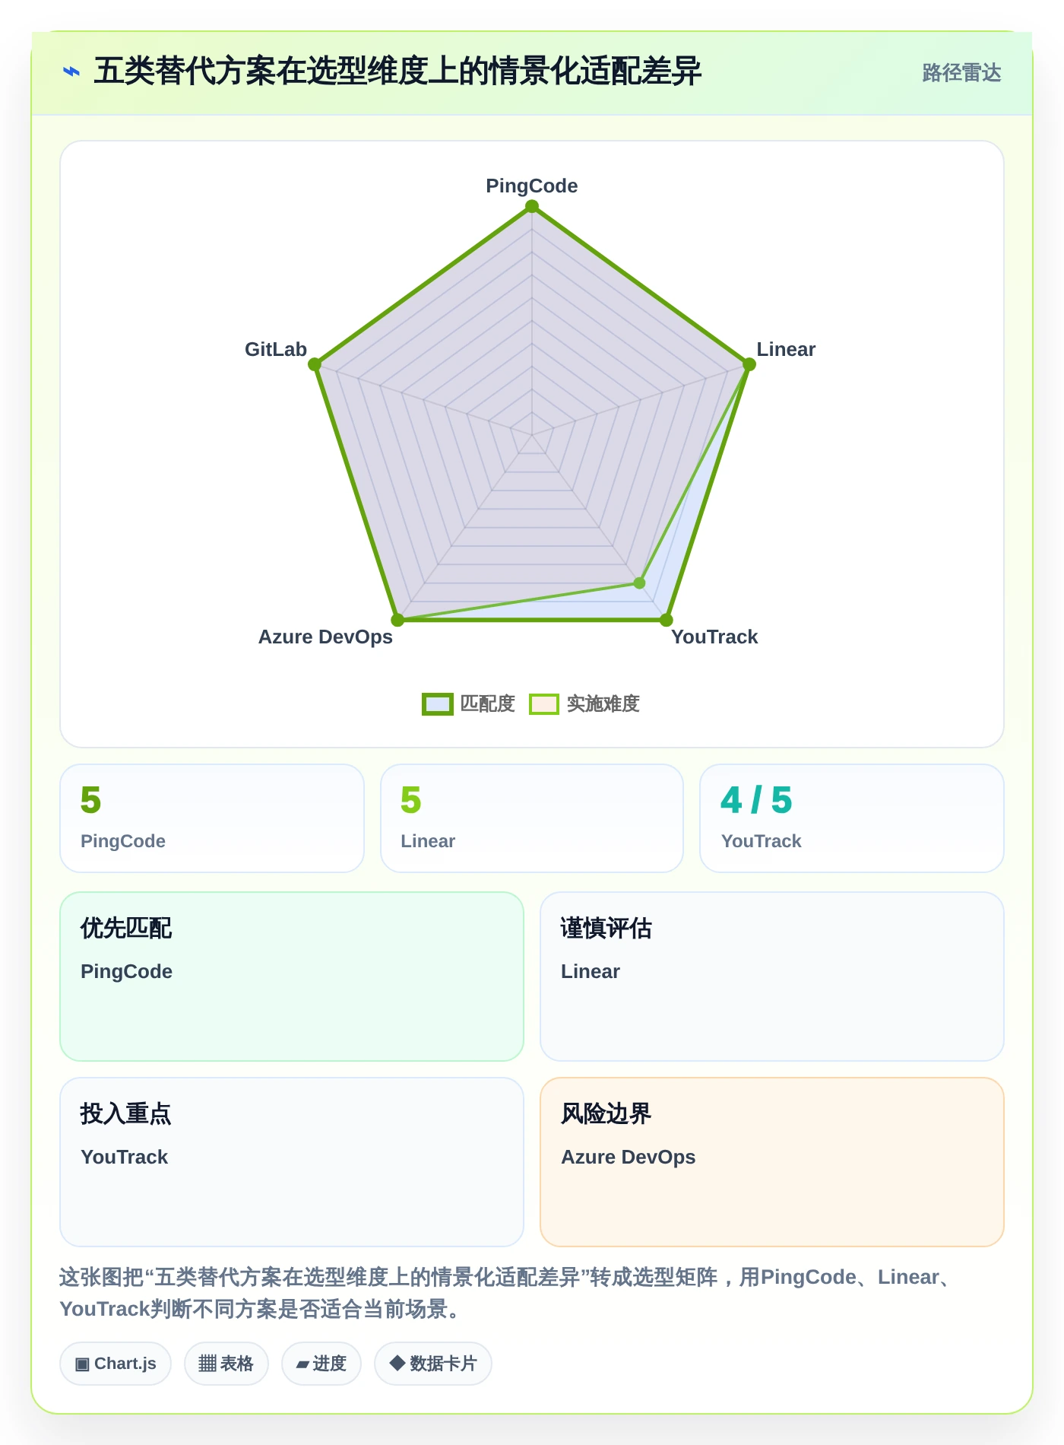Open the YouTrack 4 / 5 score card
The height and width of the screenshot is (1445, 1064).
tap(852, 818)
